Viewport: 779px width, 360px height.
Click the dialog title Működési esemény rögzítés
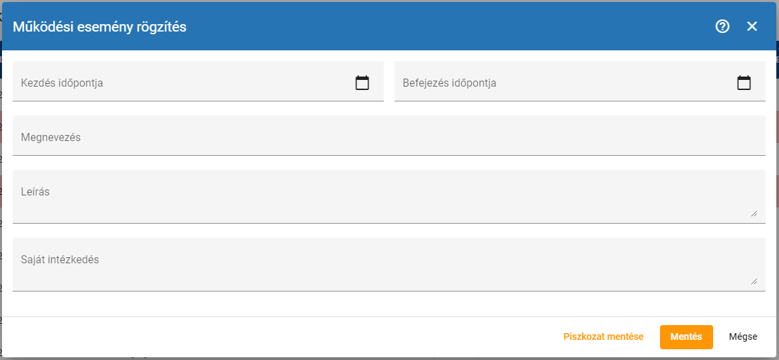click(99, 27)
